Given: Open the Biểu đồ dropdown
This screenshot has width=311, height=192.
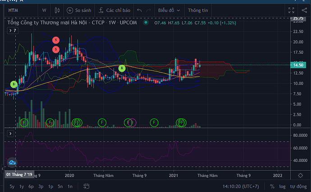Looking at the screenshot, I should tap(169, 10).
